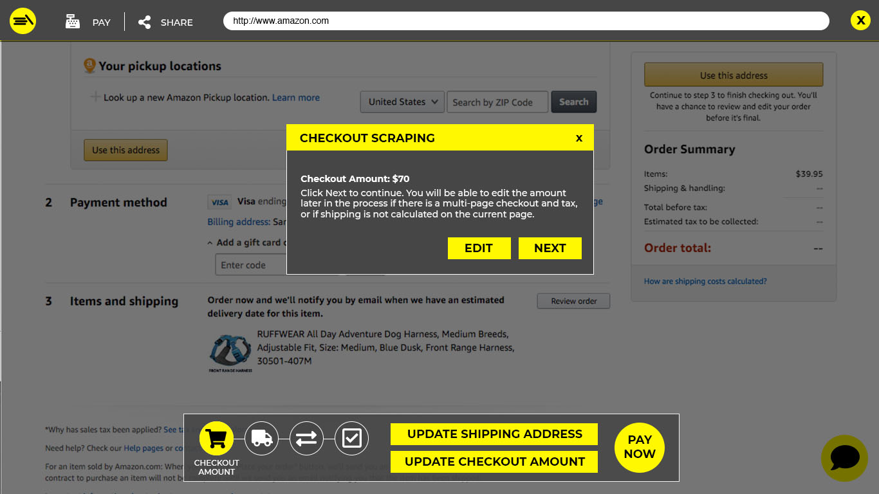The image size is (879, 494).
Task: Select the transfer arrows step icon
Action: [x=306, y=439]
